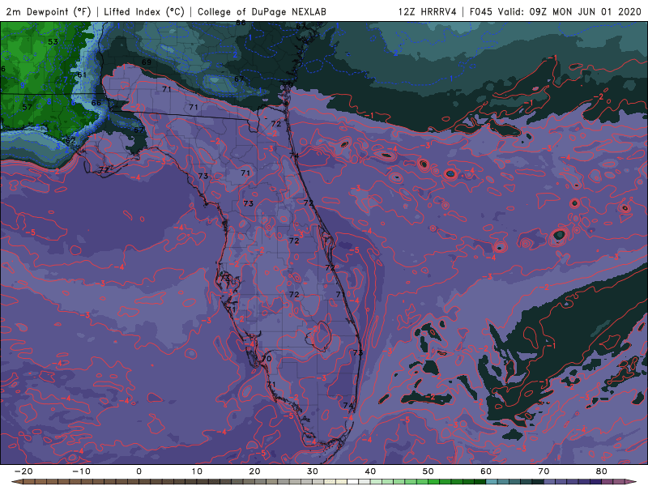The height and width of the screenshot is (486, 648).
Task: Click the 10 label on the color scale
Action: (197, 471)
